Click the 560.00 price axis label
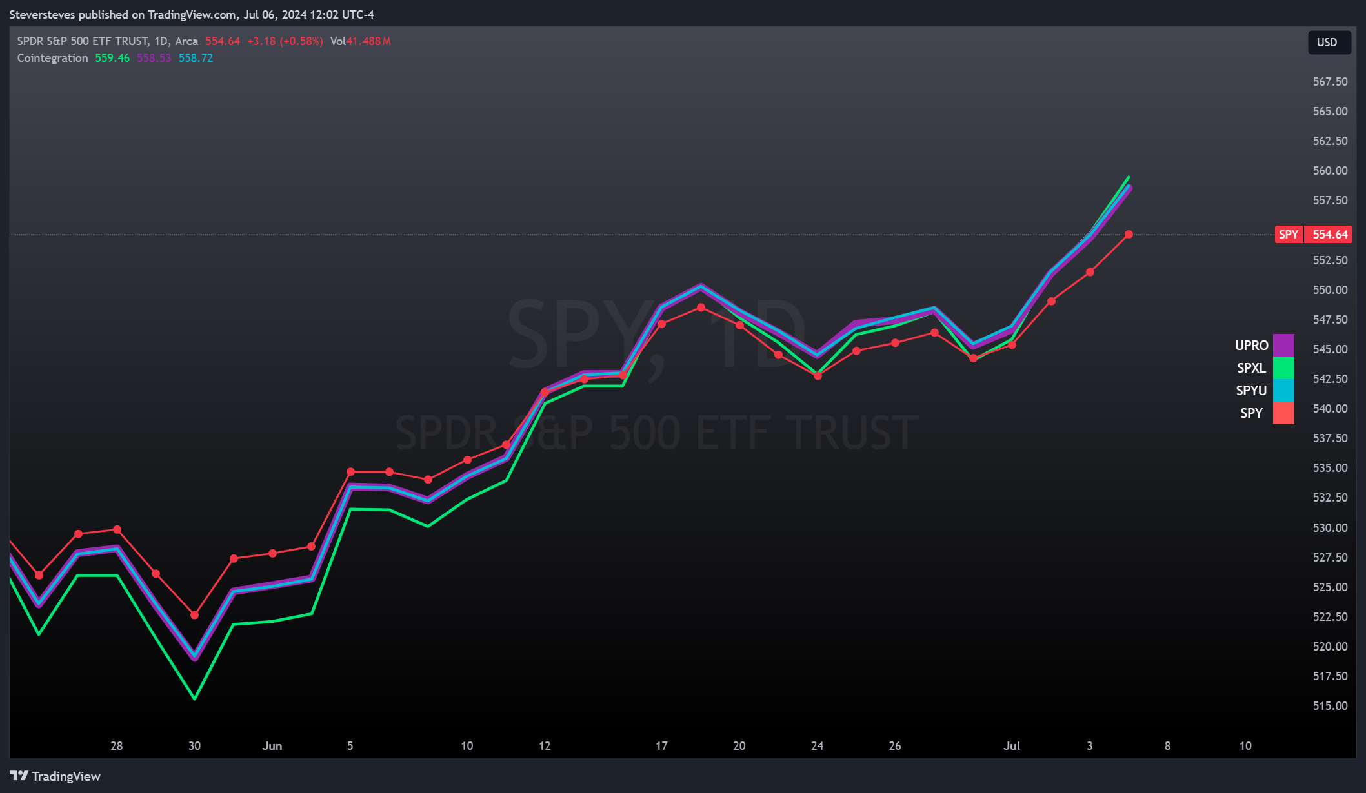Screen dimensions: 1366x793 [x=1330, y=171]
